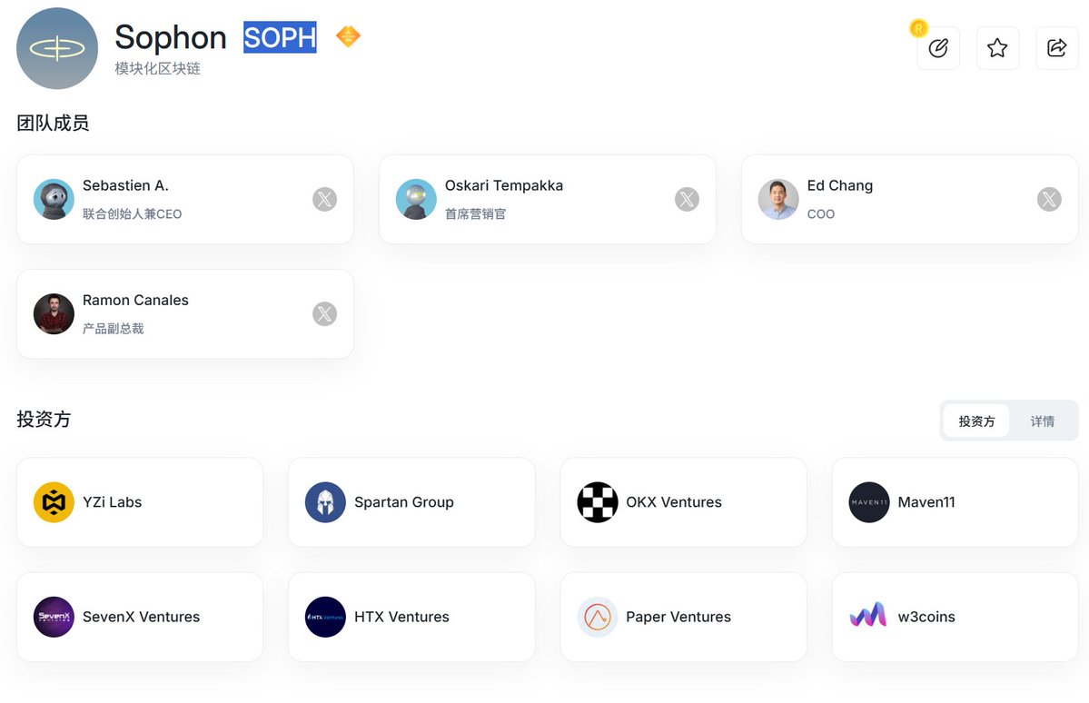Click the Sophon project logo

tap(57, 48)
